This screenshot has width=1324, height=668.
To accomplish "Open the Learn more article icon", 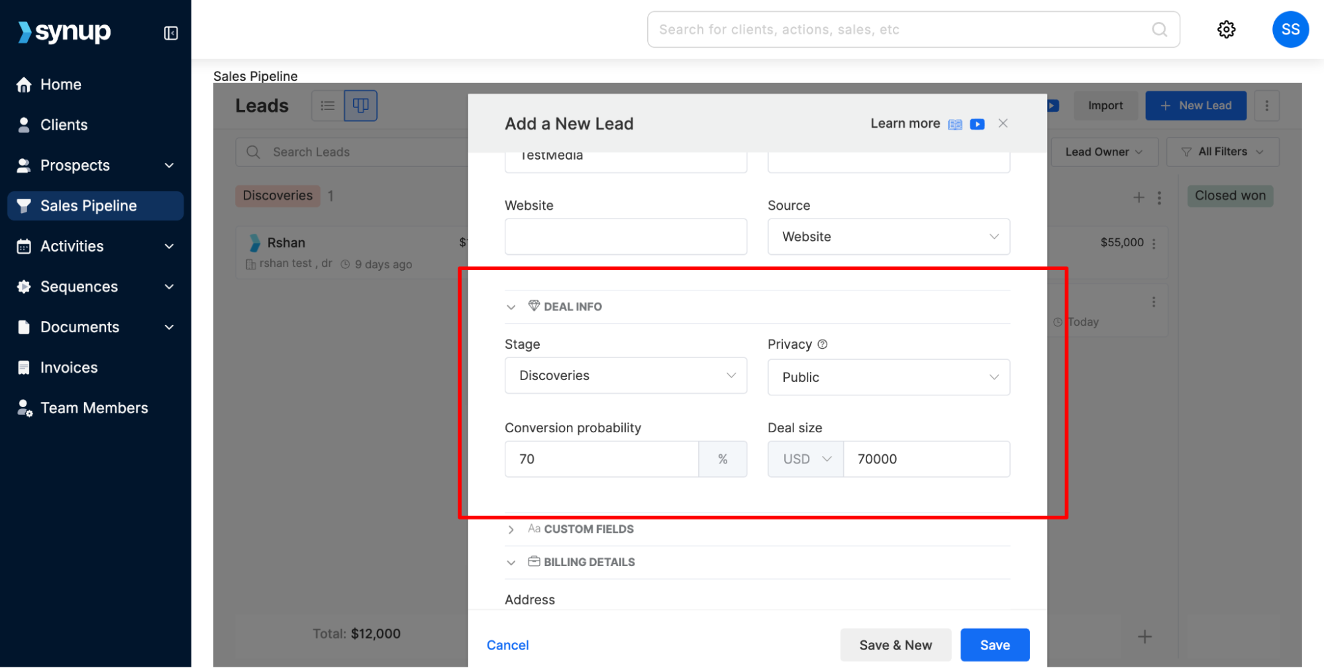I will click(x=954, y=124).
